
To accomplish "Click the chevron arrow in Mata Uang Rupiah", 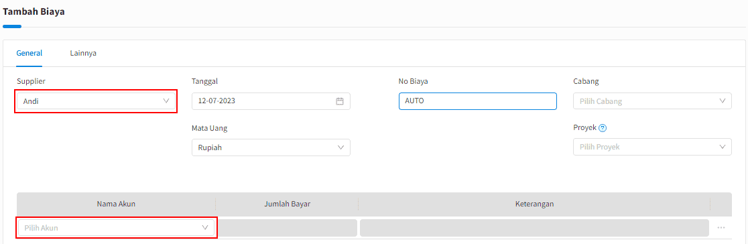I will click(x=340, y=147).
